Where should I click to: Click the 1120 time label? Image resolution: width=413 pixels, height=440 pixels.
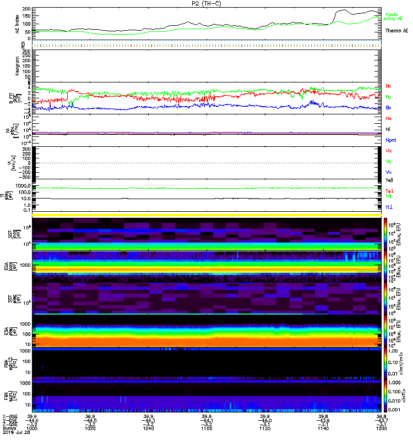tap(265, 428)
